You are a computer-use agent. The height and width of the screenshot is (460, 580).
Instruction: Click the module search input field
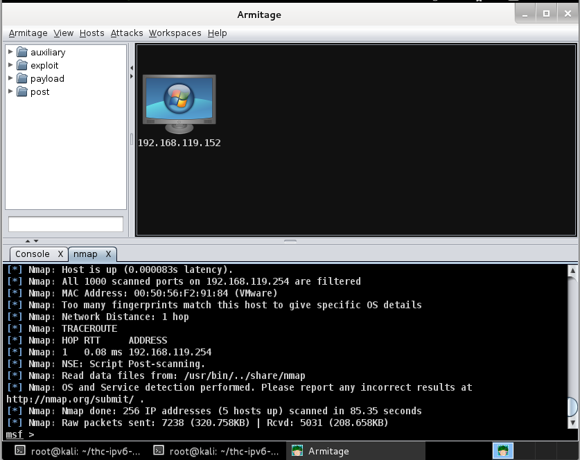[66, 224]
